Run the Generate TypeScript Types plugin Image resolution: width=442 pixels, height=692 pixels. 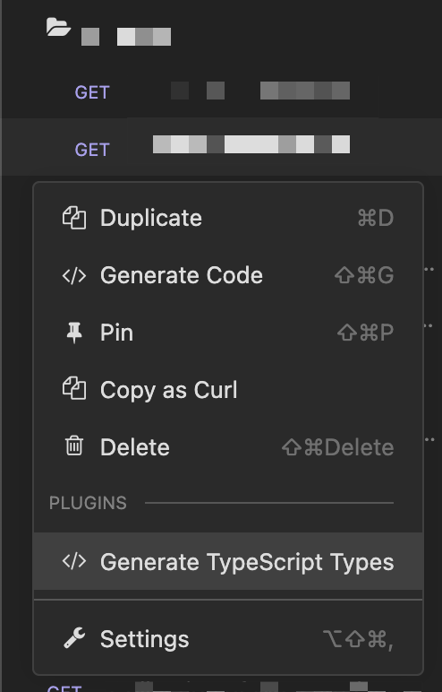[x=228, y=561]
